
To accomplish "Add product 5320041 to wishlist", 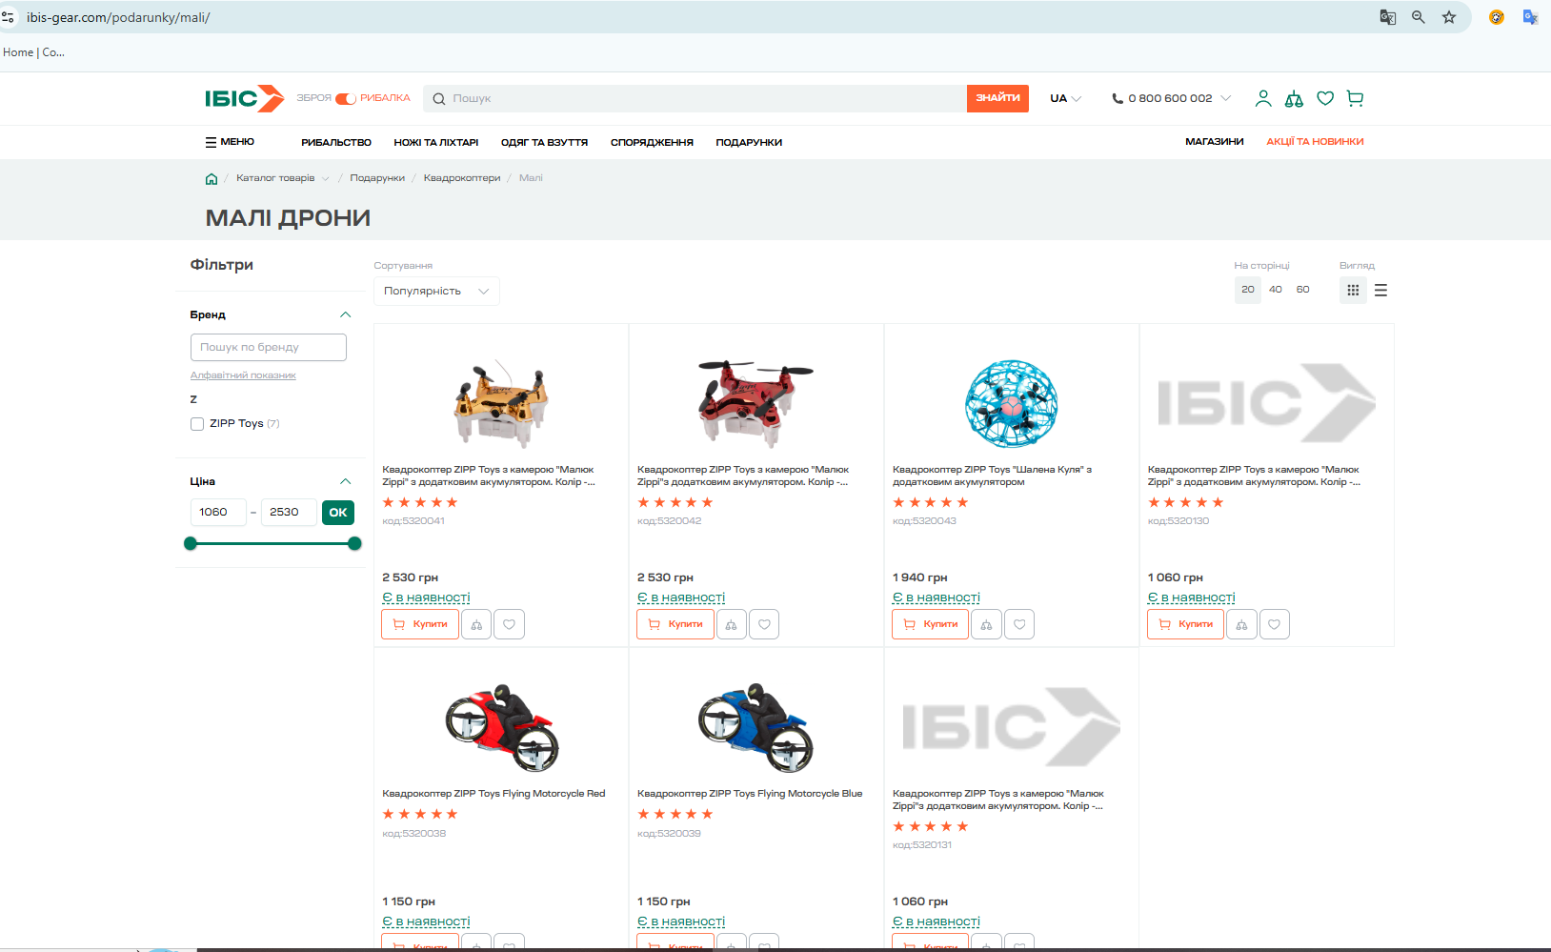I will click(510, 624).
